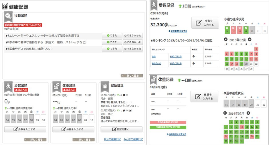Go to previous month from 2014年07月

tap(226, 113)
